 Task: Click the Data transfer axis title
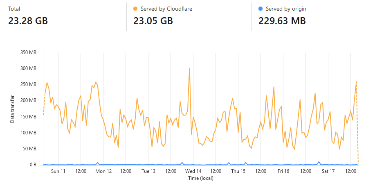tap(12, 109)
